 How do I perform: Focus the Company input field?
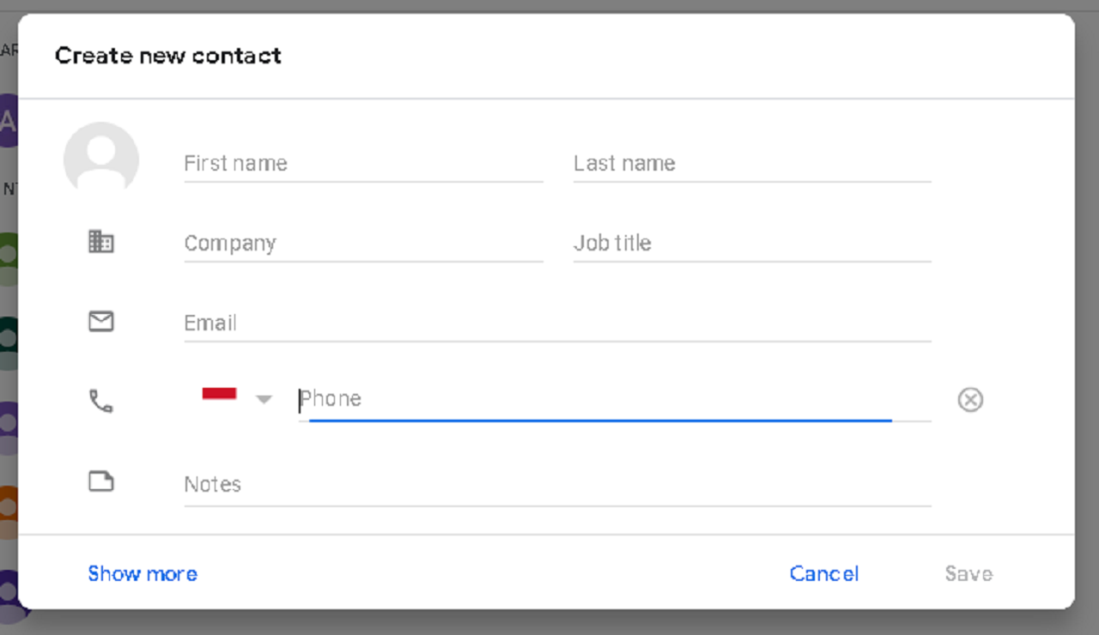362,244
